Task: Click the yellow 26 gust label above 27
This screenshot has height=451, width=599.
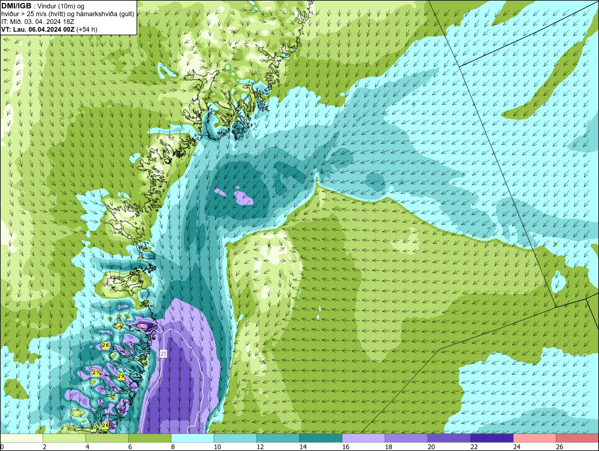Action: [105, 345]
